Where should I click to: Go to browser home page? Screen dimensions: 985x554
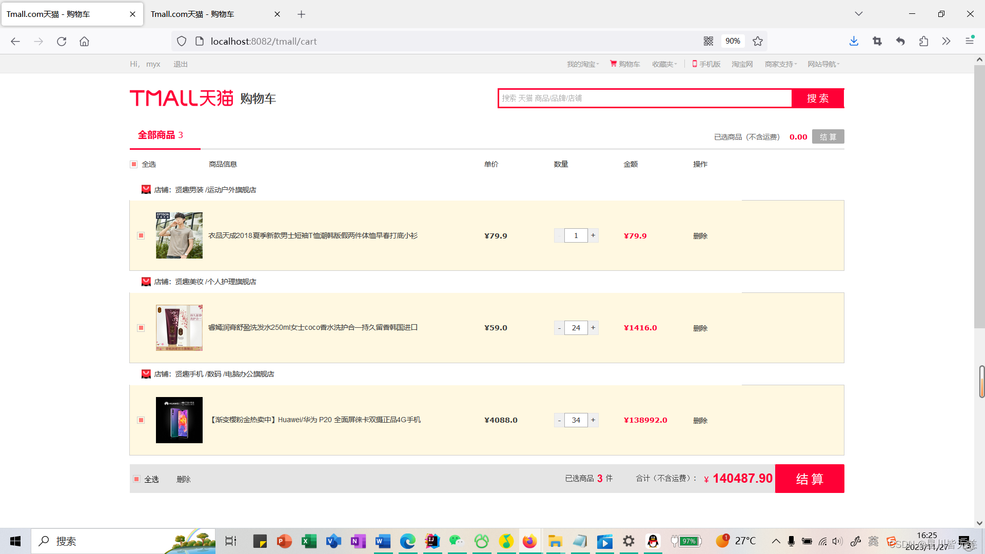click(x=84, y=42)
